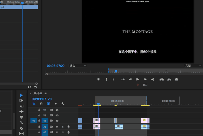Click the Program monitor playhead
This screenshot has height=136, width=203.
[x=116, y=71]
